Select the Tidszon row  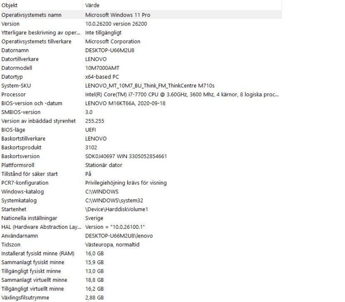[141, 244]
